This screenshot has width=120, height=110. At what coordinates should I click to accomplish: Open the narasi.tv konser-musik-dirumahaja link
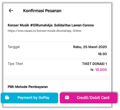click(x=40, y=31)
